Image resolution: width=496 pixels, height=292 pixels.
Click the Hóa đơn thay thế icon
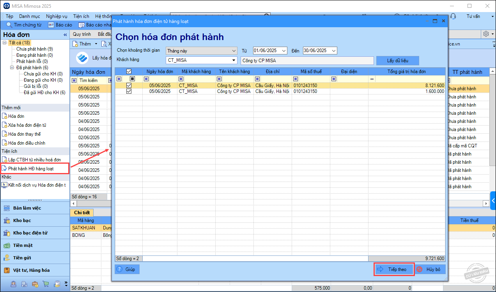[x=4, y=134]
